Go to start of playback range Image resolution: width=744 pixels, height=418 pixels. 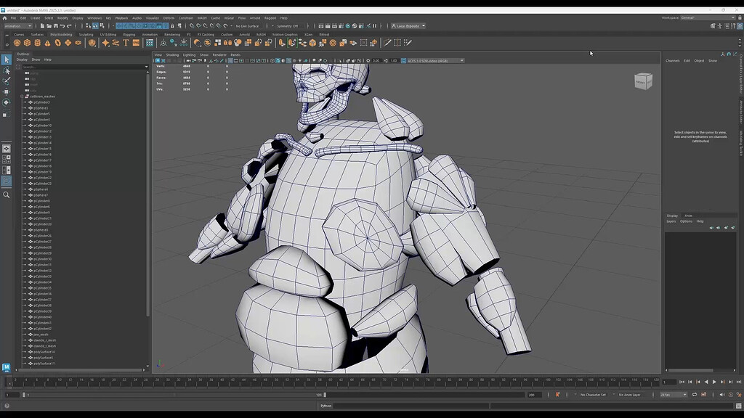(682, 382)
